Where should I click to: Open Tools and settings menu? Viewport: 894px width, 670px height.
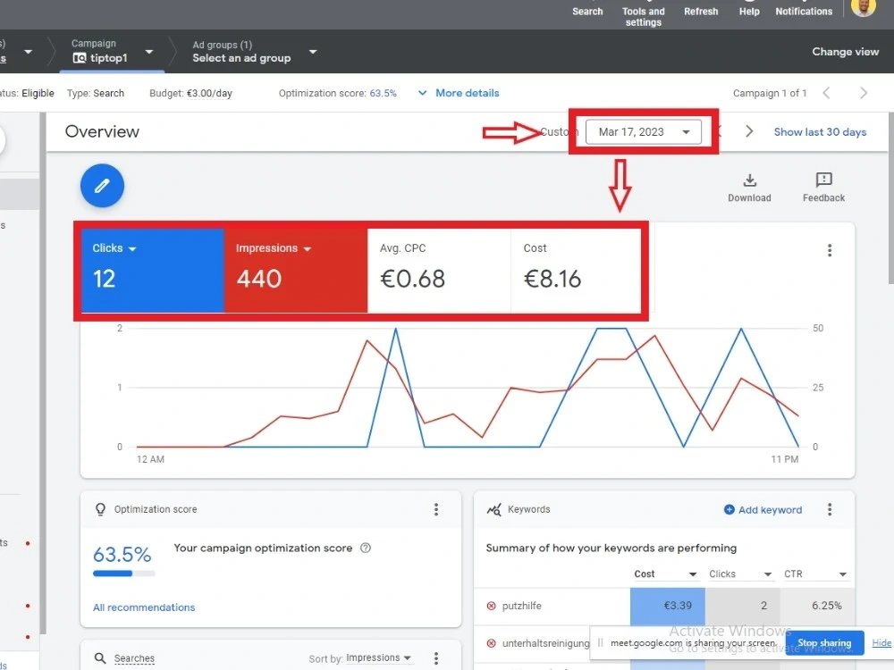click(x=643, y=16)
